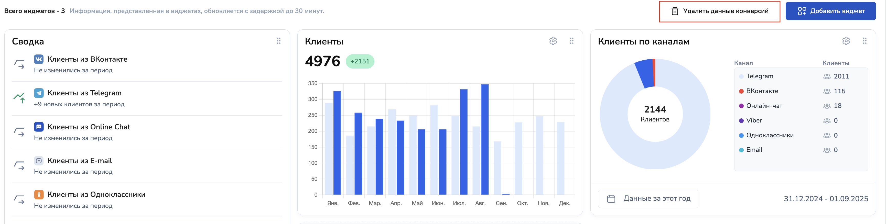The height and width of the screenshot is (224, 887).
Task: Click drag handle dots on Сводка widget
Action: (279, 41)
